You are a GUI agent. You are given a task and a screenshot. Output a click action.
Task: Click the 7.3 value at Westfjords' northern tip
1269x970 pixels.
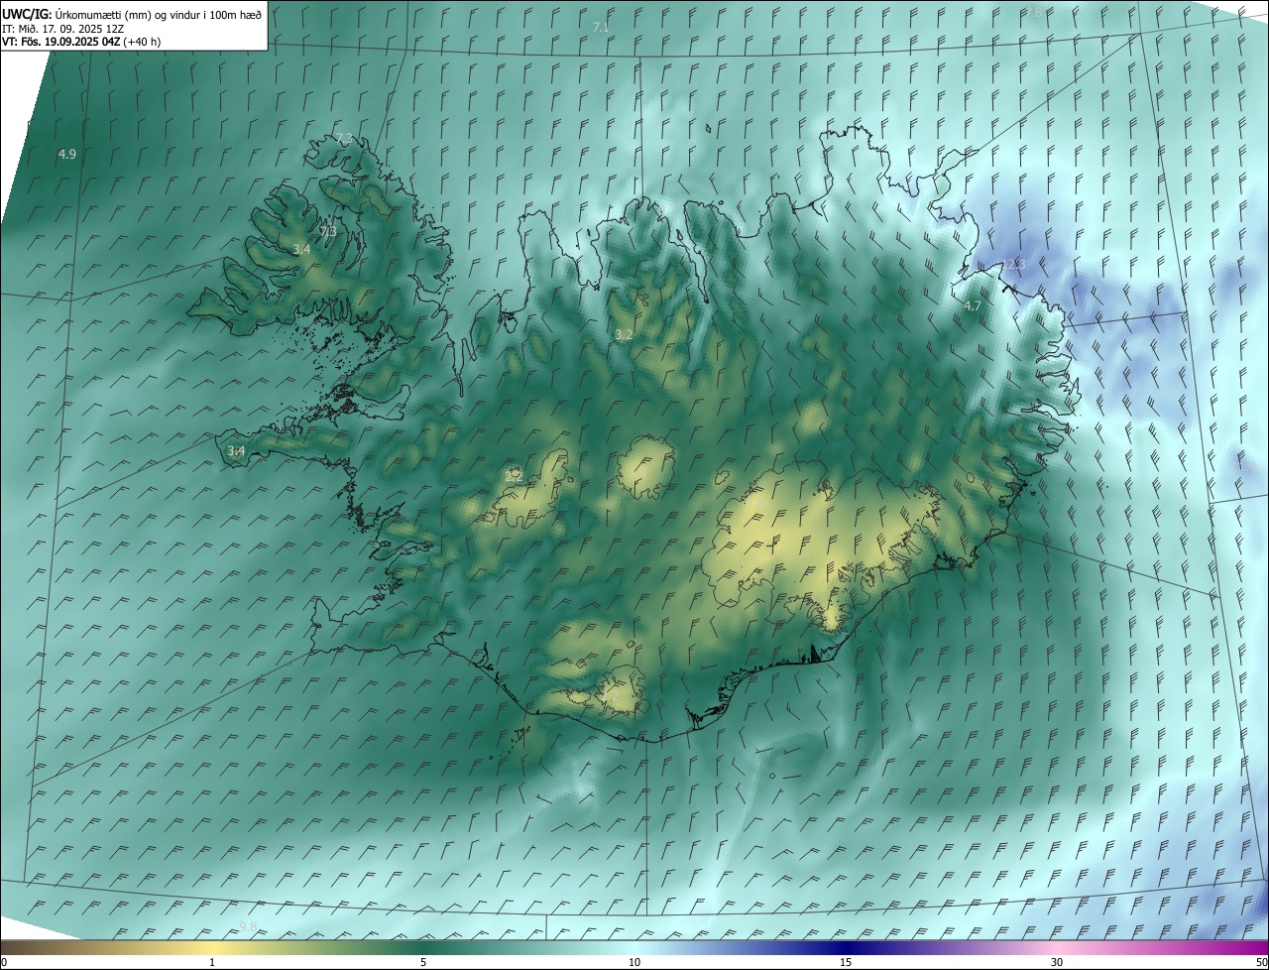(x=344, y=138)
